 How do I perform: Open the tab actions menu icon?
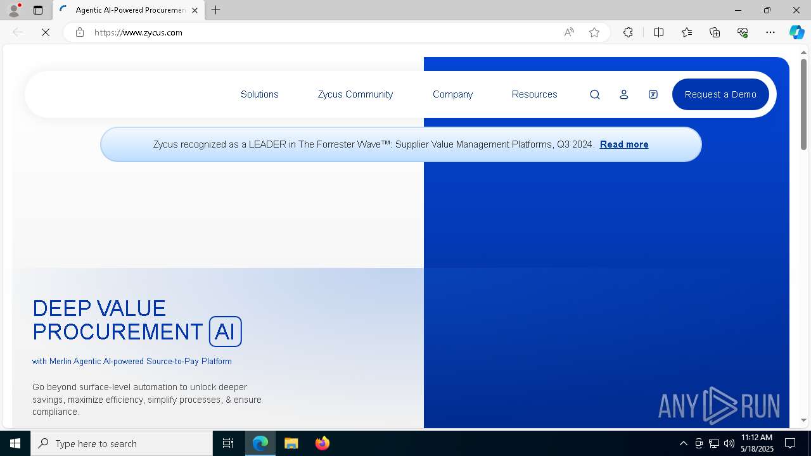[x=38, y=10]
